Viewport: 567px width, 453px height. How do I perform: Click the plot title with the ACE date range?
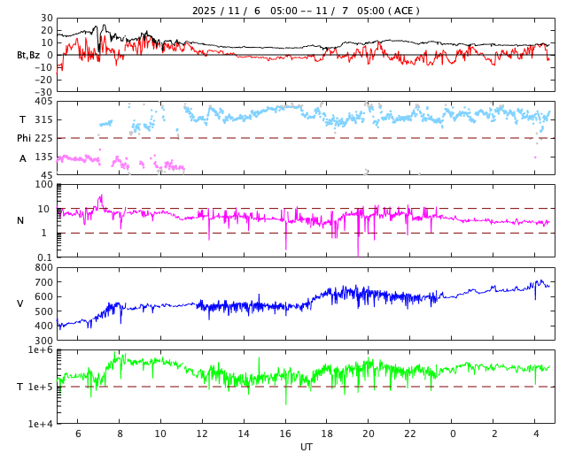(306, 11)
